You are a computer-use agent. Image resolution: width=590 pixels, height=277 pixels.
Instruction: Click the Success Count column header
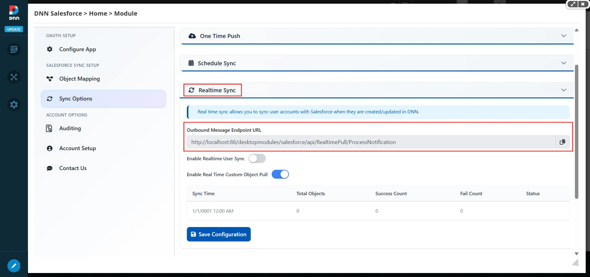[391, 193]
